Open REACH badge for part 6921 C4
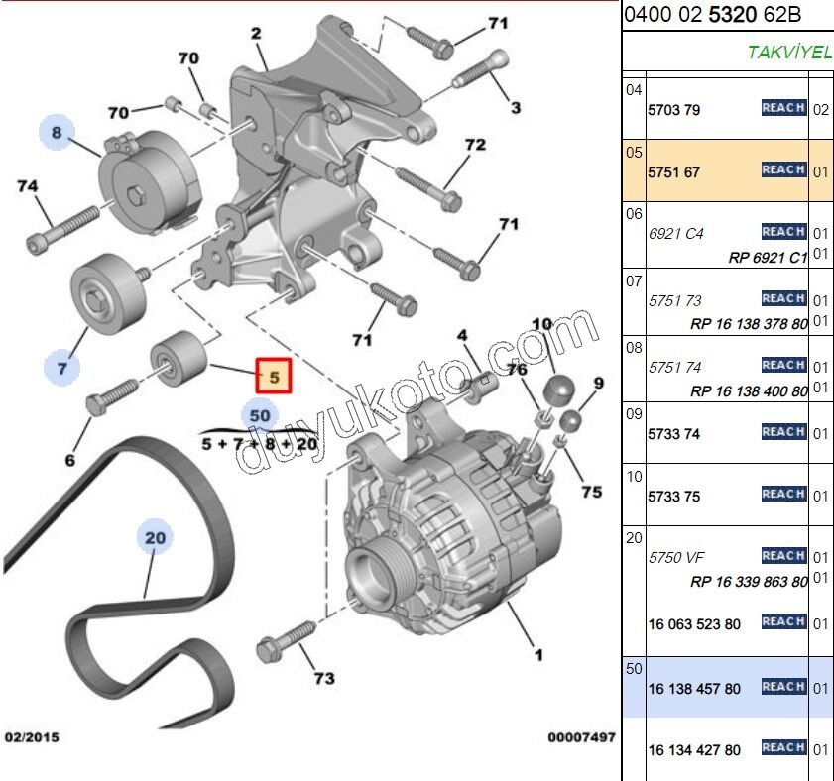834x781 pixels. pos(782,232)
